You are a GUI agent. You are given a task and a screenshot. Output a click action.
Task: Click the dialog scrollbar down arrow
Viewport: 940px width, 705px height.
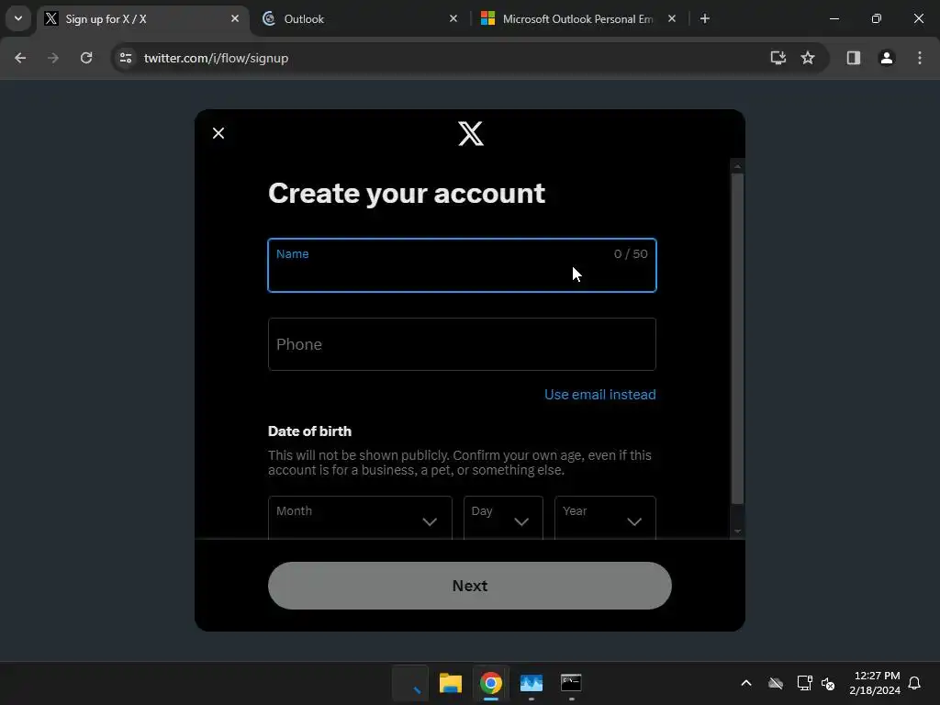point(737,532)
